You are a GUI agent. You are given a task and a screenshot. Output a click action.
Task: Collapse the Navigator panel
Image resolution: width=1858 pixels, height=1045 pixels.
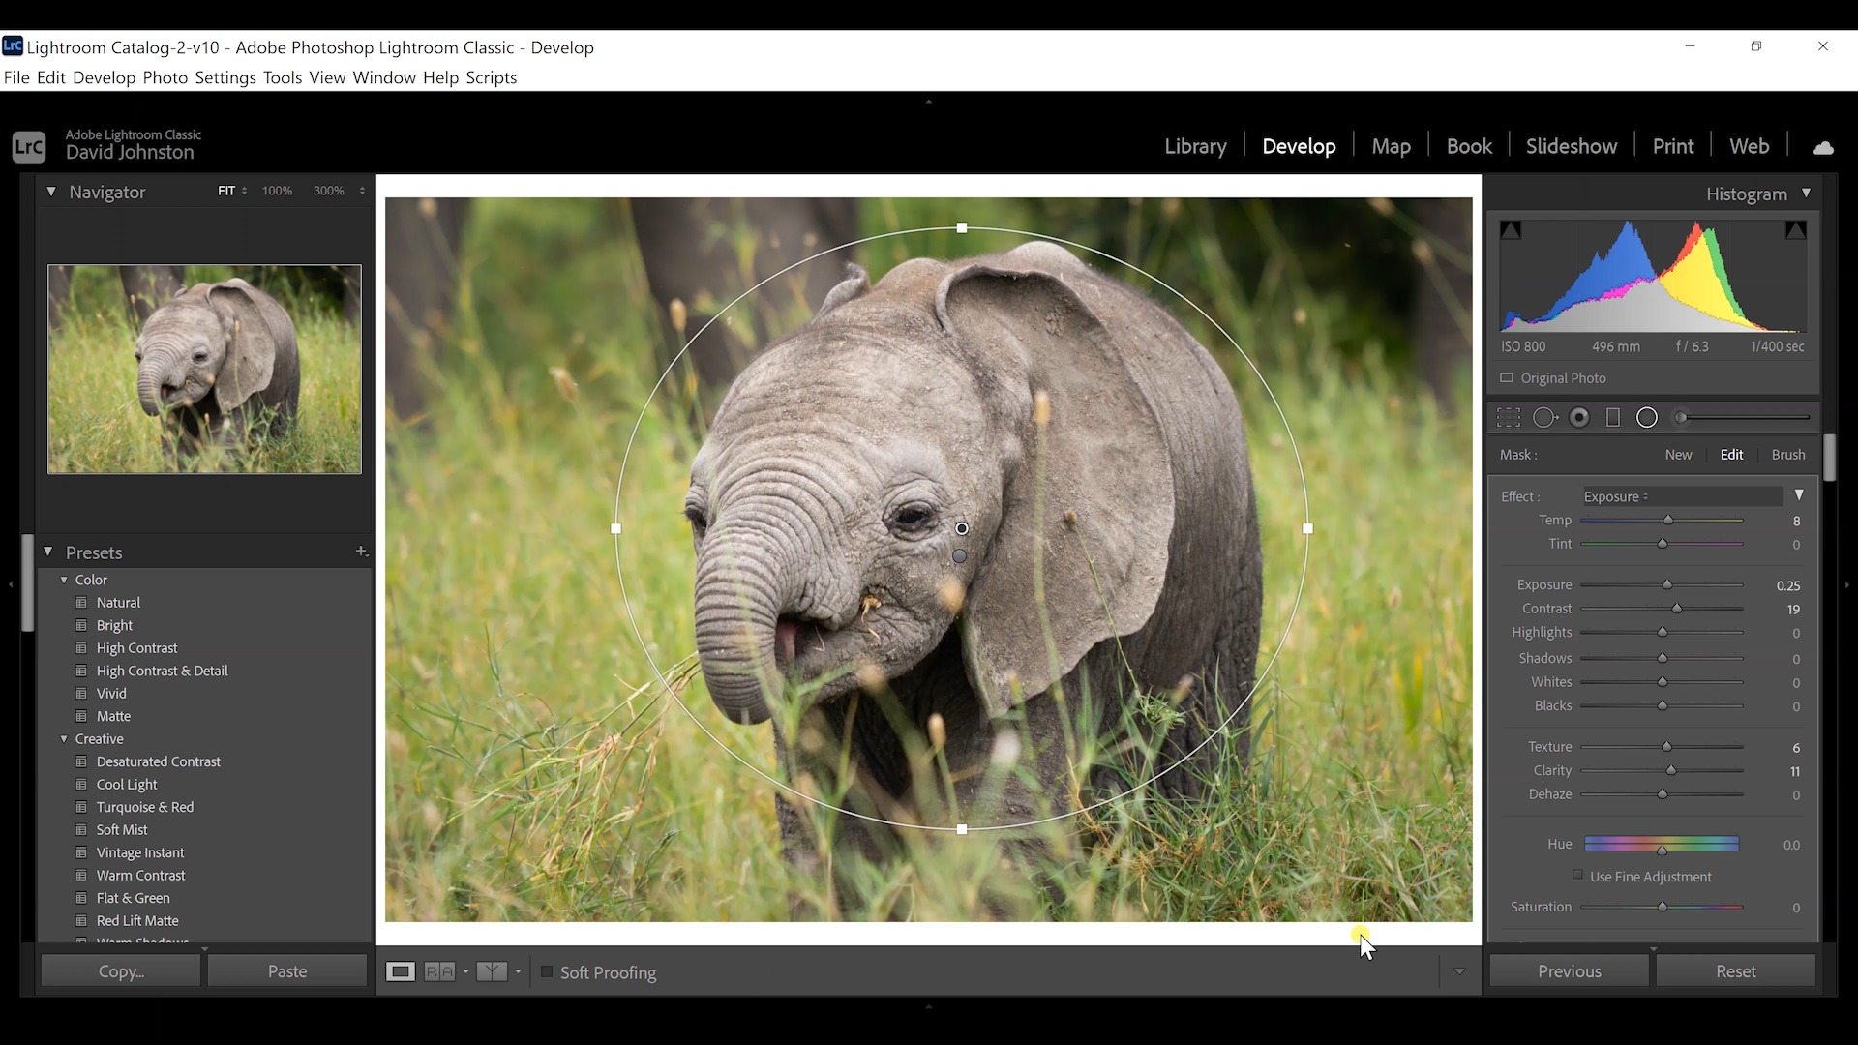[x=51, y=192]
